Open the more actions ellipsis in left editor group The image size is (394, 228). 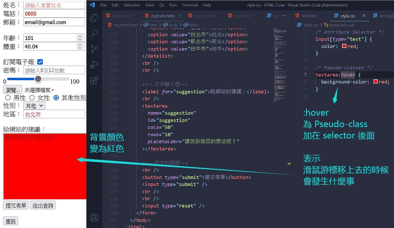pos(284,15)
